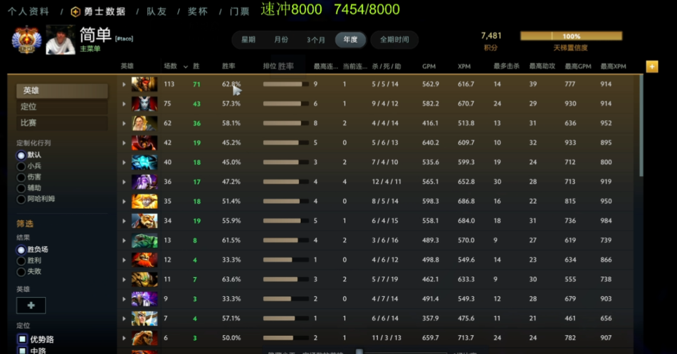This screenshot has width=677, height=354.
Task: Select the 定位 sidebar category
Action: click(62, 107)
